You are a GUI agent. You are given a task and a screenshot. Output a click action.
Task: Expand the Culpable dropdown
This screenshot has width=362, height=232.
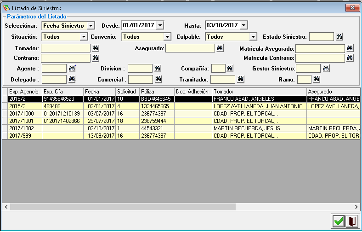(x=253, y=36)
